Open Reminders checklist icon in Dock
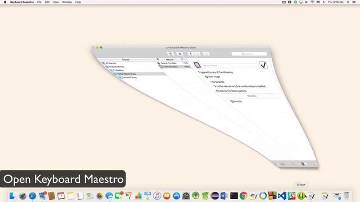This screenshot has width=360, height=202. click(x=80, y=196)
